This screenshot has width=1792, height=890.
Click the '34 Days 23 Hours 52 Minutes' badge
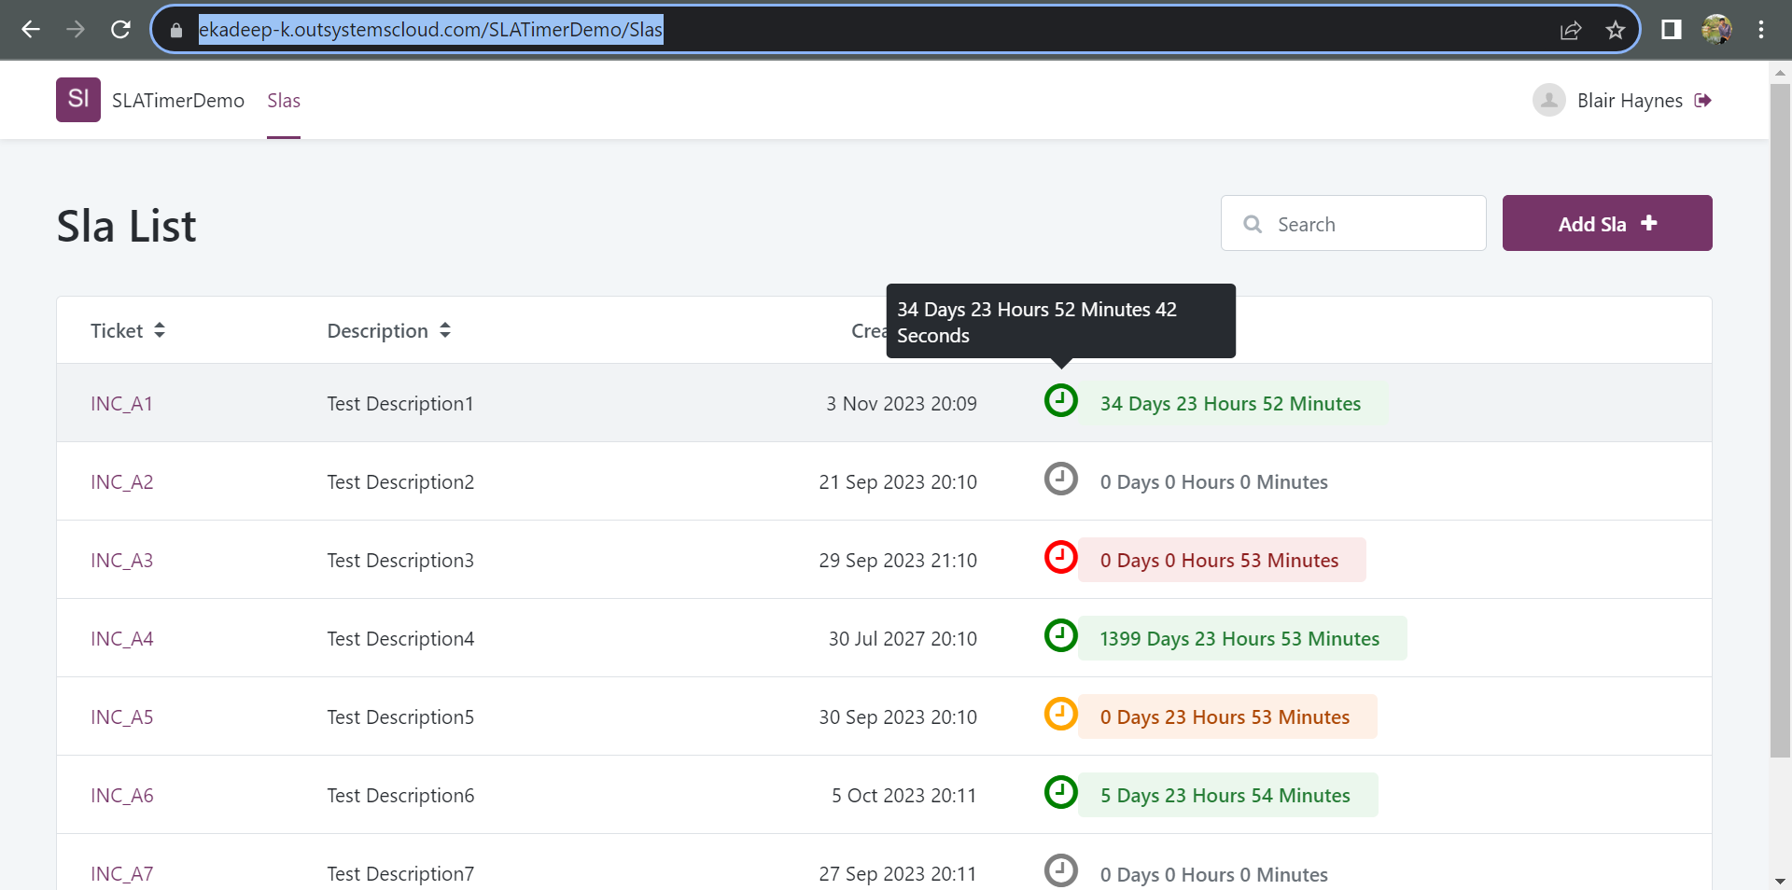[x=1232, y=404]
